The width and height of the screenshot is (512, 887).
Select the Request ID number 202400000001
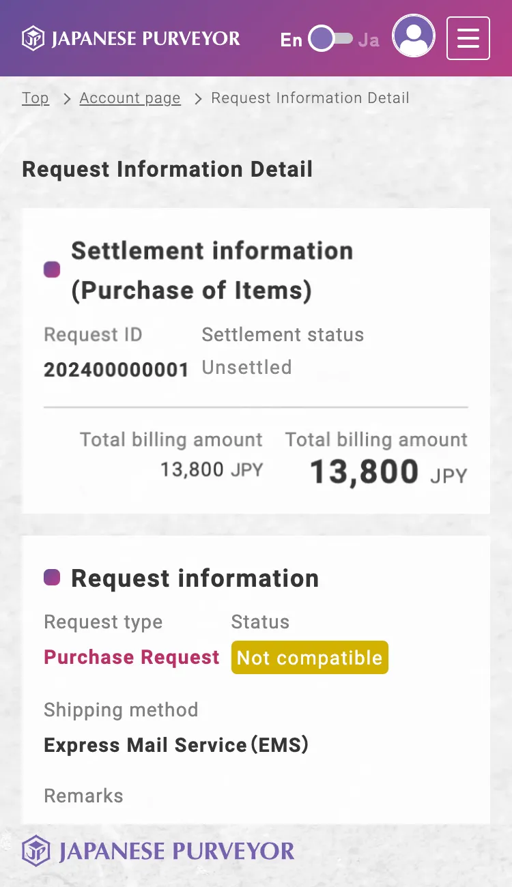click(116, 370)
